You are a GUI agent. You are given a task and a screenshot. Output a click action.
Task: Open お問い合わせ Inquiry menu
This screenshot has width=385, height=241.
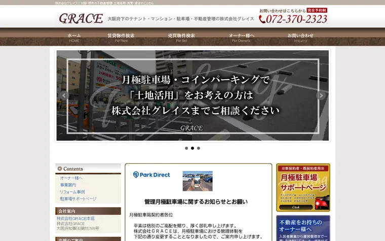tap(300, 38)
